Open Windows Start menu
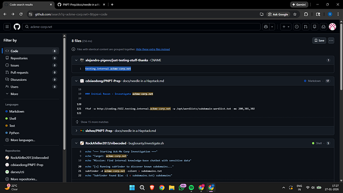The height and width of the screenshot is (193, 343). coord(132,188)
